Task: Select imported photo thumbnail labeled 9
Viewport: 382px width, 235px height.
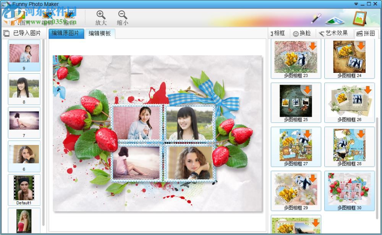Action: click(24, 53)
